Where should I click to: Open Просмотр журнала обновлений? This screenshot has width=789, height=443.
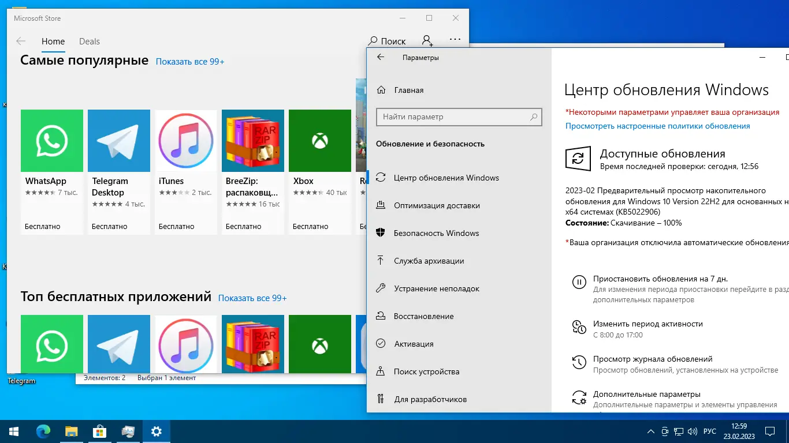click(x=653, y=359)
